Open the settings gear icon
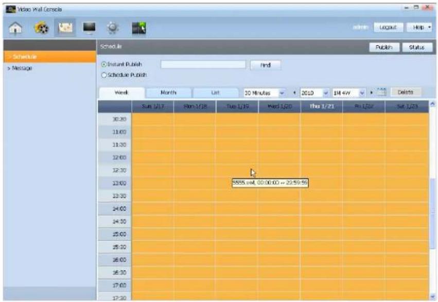This screenshot has width=438, height=302. (113, 28)
